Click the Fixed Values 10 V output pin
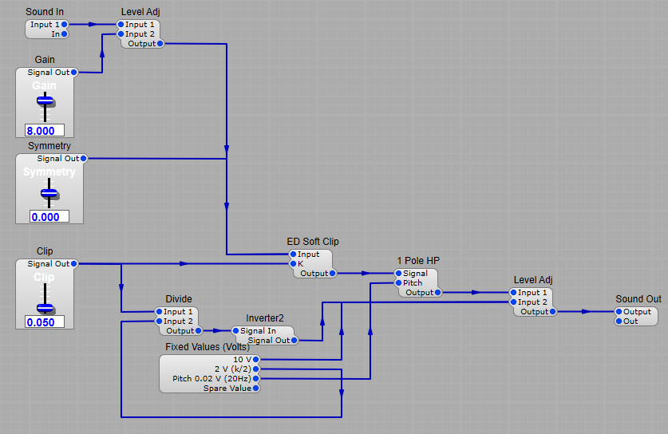 (256, 360)
